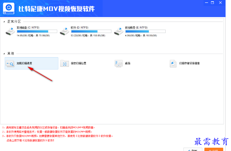Click the E drive usage bar
The height and width of the screenshot is (151, 231).
[145, 31]
